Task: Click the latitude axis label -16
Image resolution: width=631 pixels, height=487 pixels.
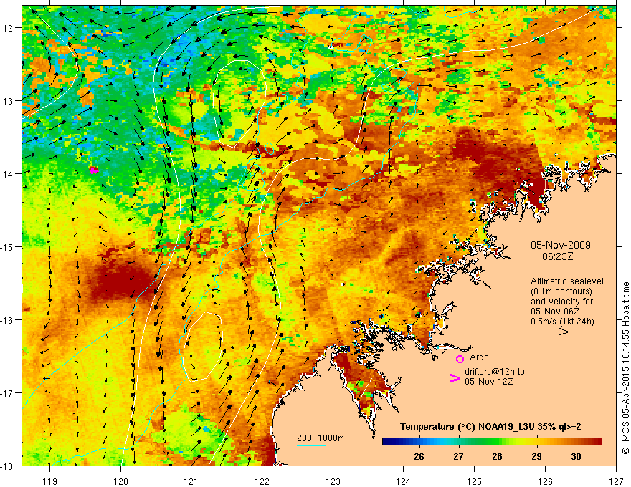Action: (7, 320)
